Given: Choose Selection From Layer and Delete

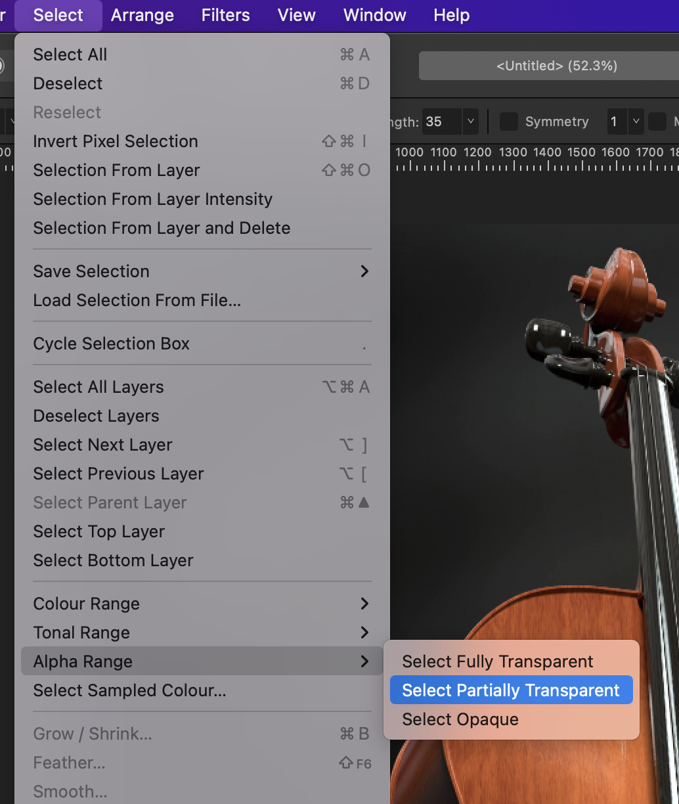Looking at the screenshot, I should tap(162, 228).
